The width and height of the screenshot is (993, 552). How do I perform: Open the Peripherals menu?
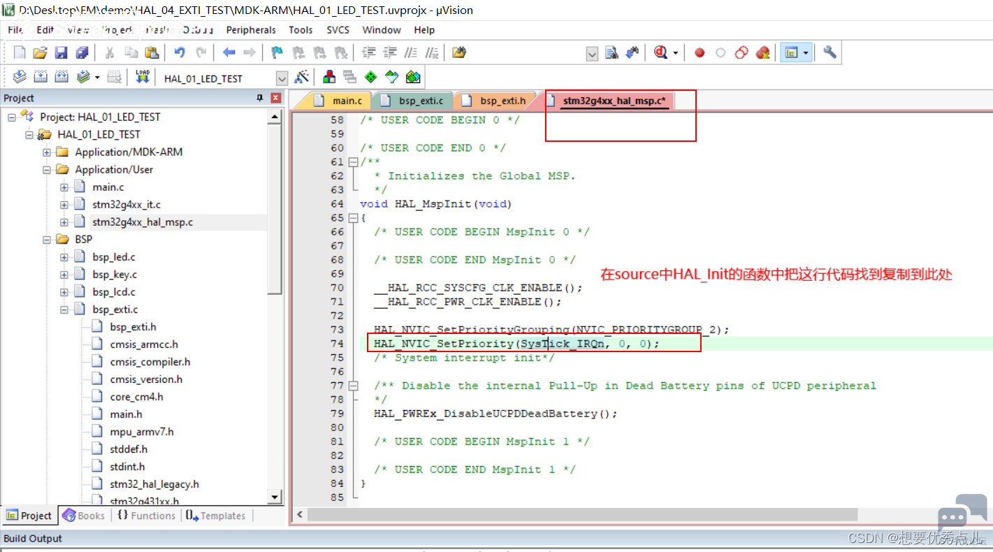(x=251, y=30)
